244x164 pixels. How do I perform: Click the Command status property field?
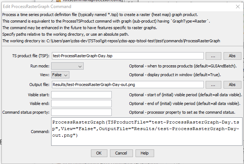pos(81,112)
